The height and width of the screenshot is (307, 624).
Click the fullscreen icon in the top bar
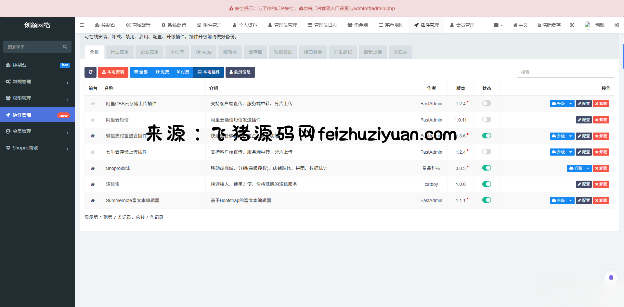coord(572,25)
